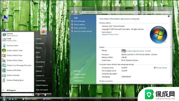179x101 pixels.
Task: Open Internet Explorer from Start menu
Action: pos(18,35)
